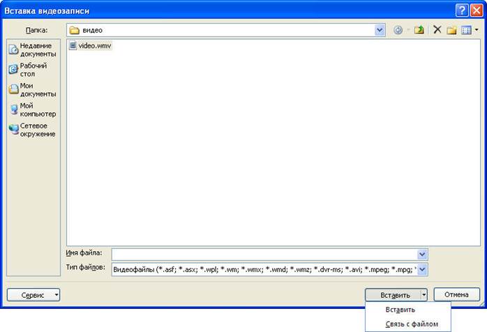Open Сетевое окружение location
This screenshot has width=487, height=332.
(33, 130)
